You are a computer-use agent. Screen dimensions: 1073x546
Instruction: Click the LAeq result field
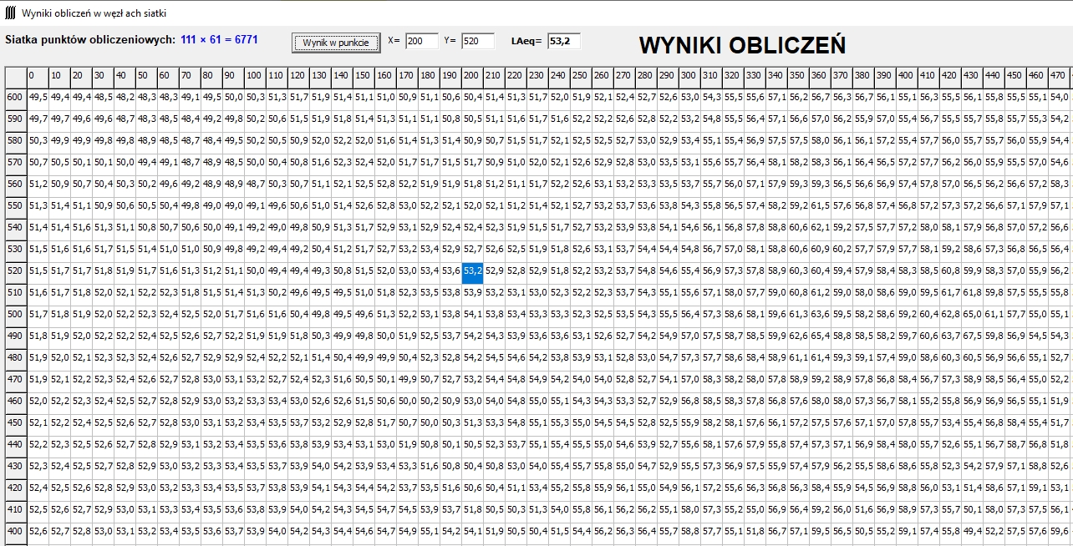pos(564,41)
